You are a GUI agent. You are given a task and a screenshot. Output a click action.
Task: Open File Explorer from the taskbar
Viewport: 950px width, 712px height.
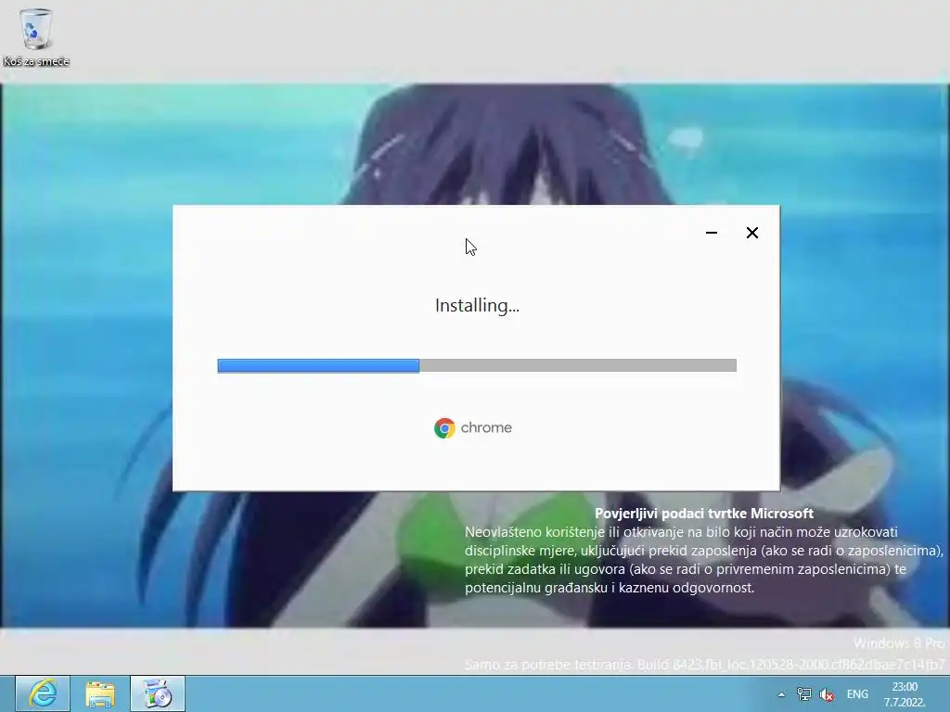(x=100, y=693)
